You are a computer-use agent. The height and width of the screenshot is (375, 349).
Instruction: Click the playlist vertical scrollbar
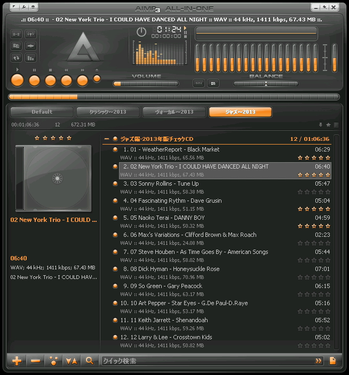coord(336,242)
